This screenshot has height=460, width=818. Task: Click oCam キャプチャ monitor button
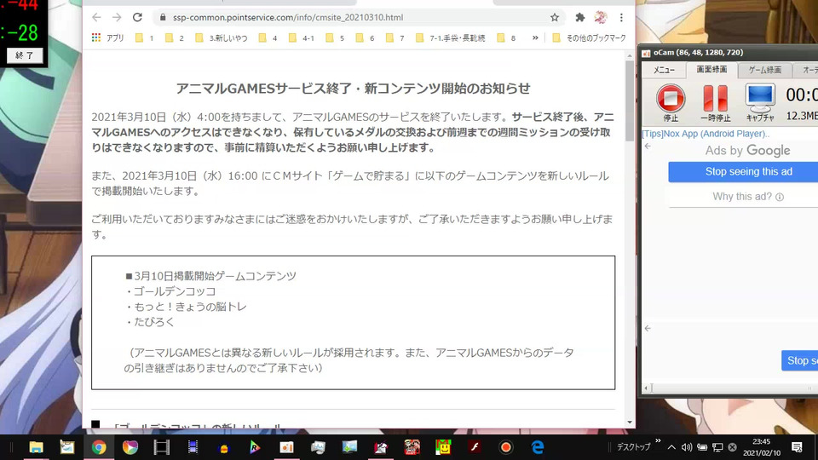[x=760, y=103]
